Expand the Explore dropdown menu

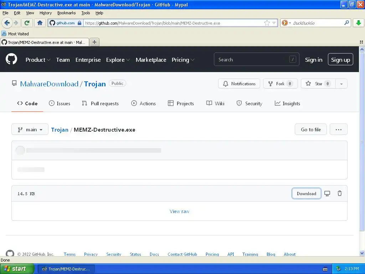click(x=118, y=60)
